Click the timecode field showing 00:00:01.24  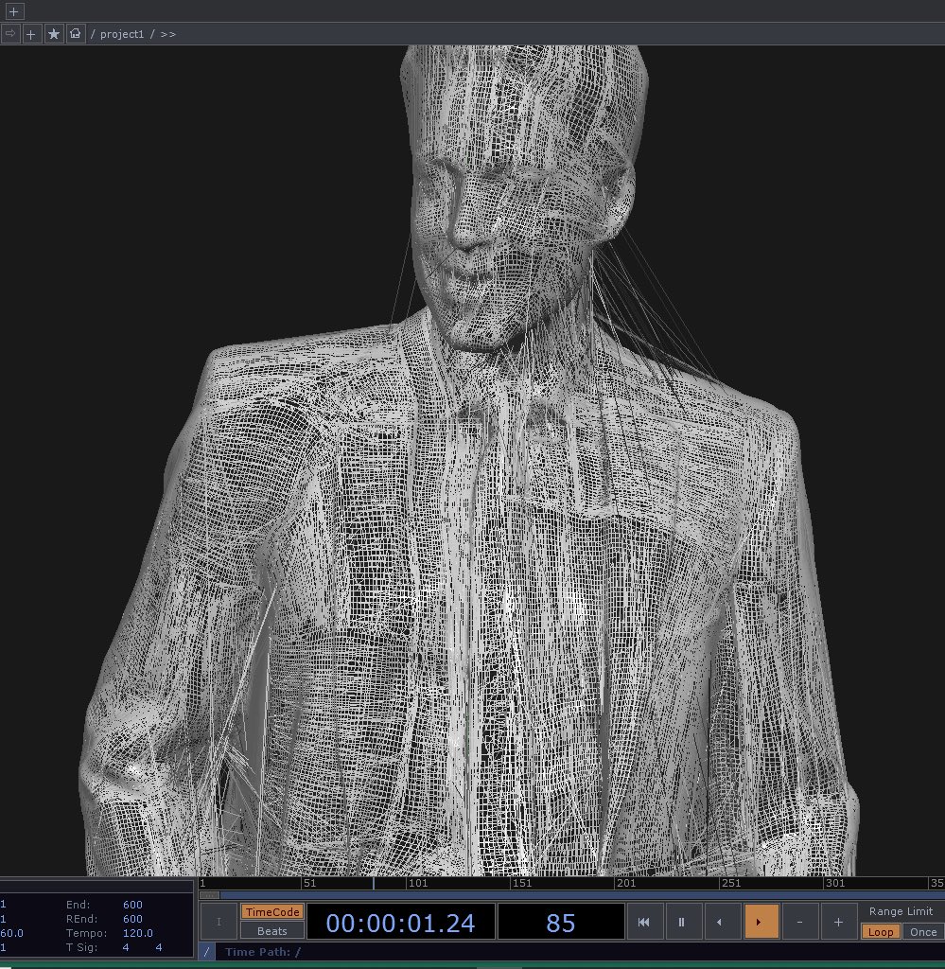point(400,923)
